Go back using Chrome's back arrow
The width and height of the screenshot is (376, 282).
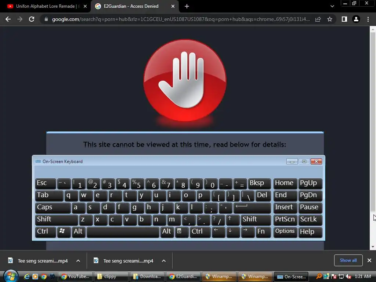[x=8, y=19]
